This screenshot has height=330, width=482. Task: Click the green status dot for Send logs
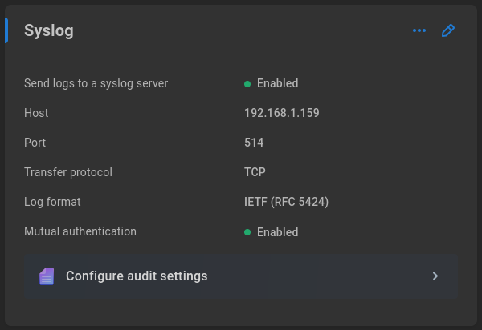coord(247,84)
